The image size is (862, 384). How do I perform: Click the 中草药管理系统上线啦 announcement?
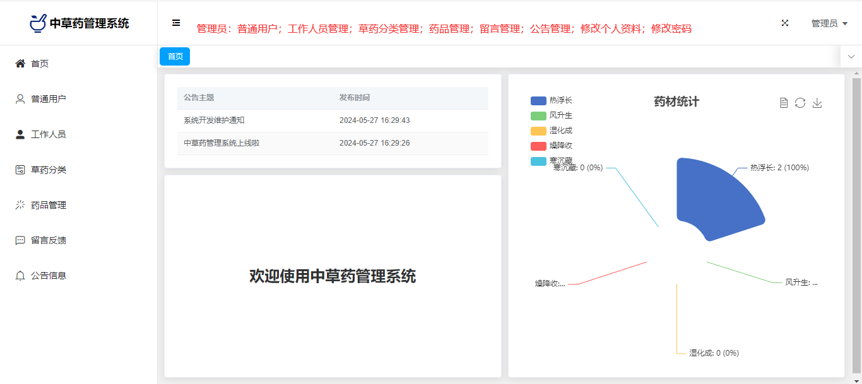point(221,143)
